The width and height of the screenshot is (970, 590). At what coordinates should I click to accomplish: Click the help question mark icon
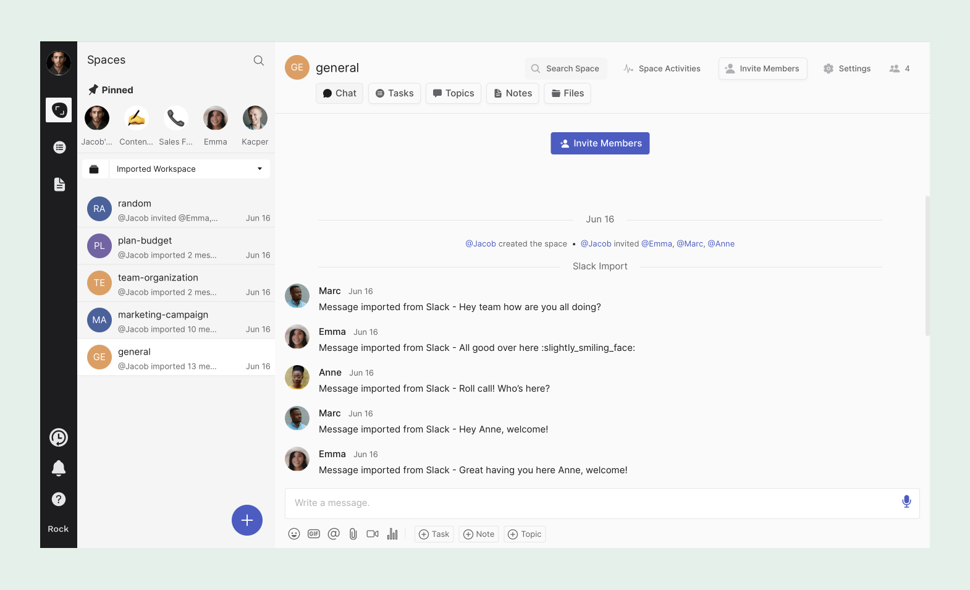coord(59,499)
